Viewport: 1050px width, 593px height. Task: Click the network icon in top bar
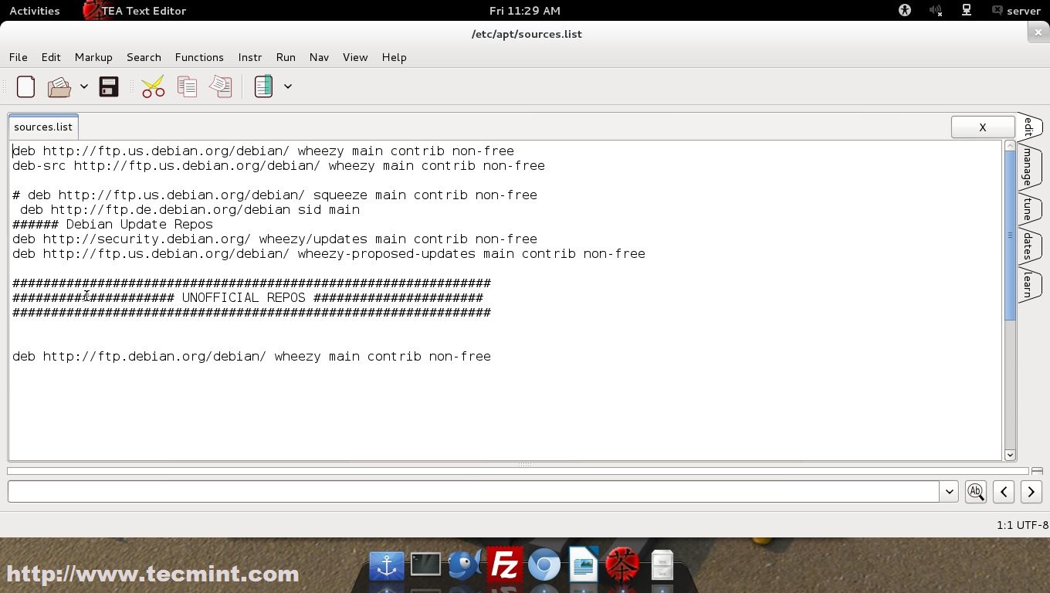coord(966,11)
